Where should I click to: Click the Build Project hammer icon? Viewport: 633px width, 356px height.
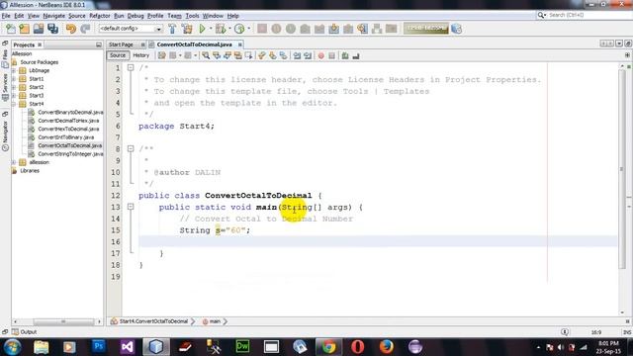coord(172,29)
